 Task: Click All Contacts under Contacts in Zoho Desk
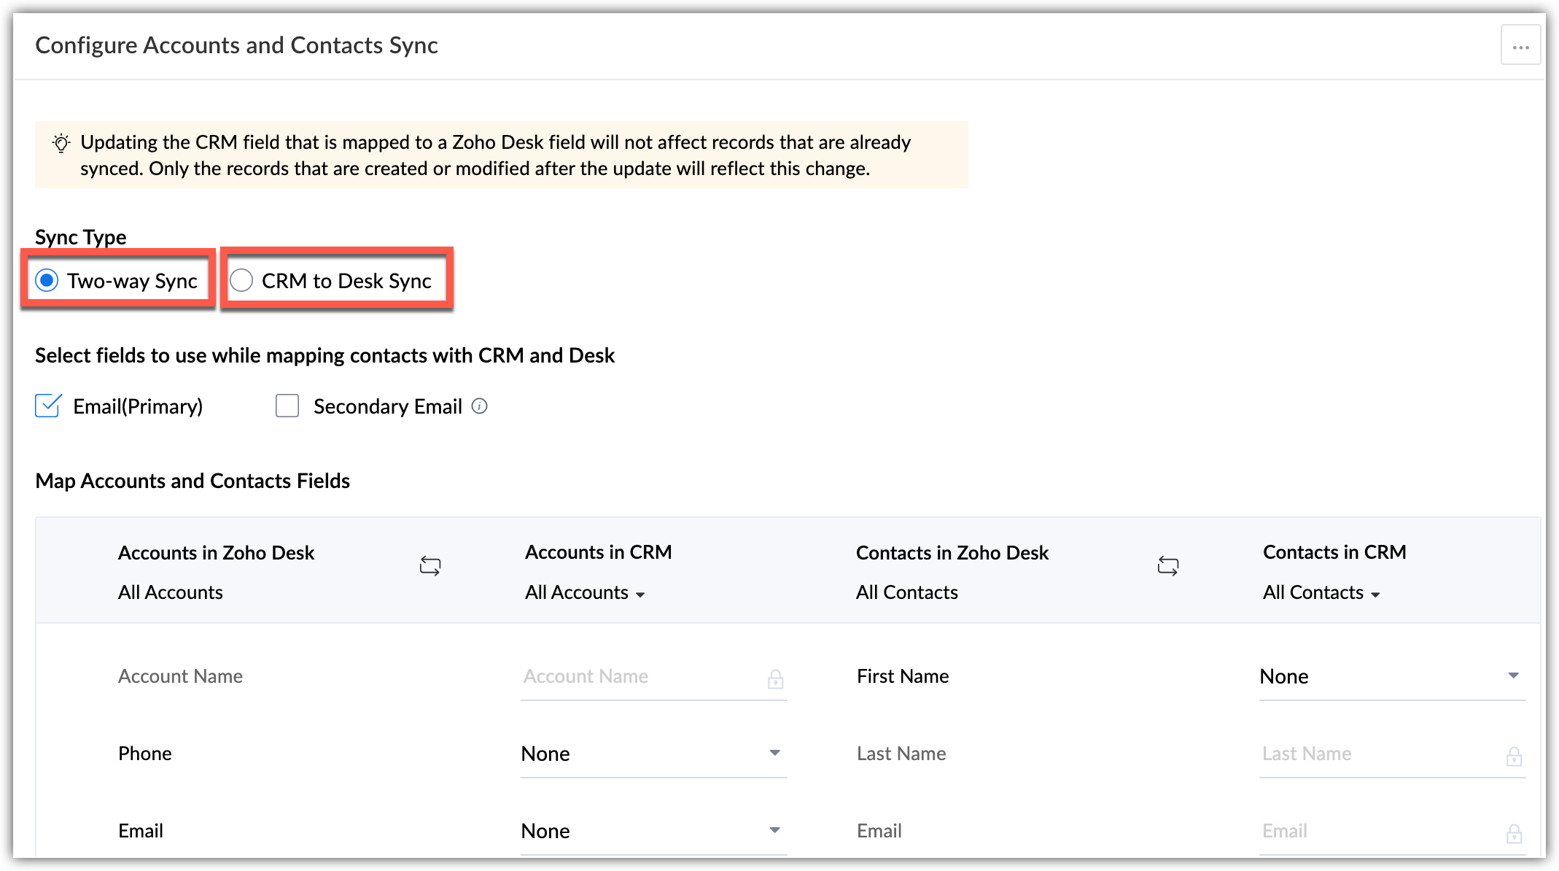(907, 592)
